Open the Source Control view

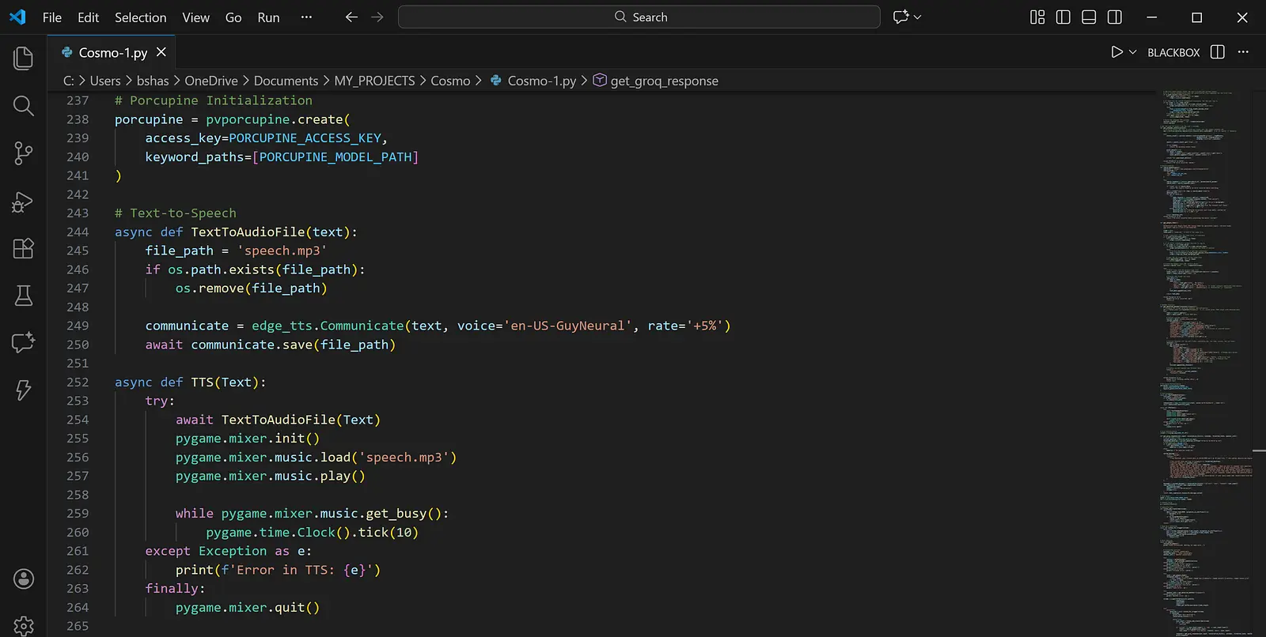(x=23, y=153)
